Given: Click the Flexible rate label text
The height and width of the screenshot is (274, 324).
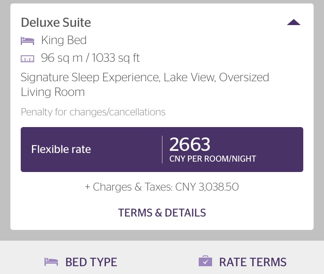Looking at the screenshot, I should [x=61, y=149].
